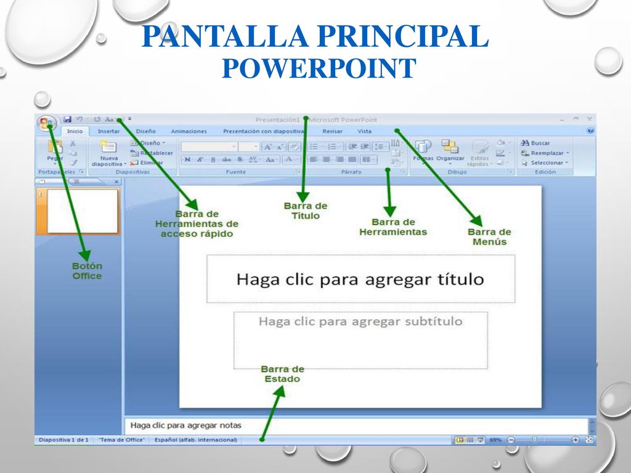Open the Vista ribbon tab
Viewport: 631px width, 473px height.
(x=365, y=131)
